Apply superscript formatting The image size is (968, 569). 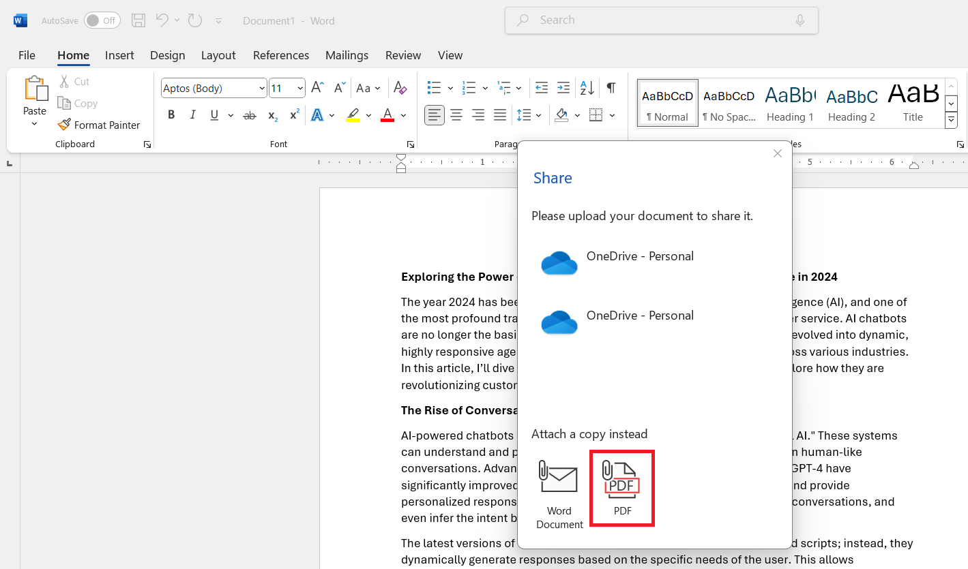pos(295,115)
